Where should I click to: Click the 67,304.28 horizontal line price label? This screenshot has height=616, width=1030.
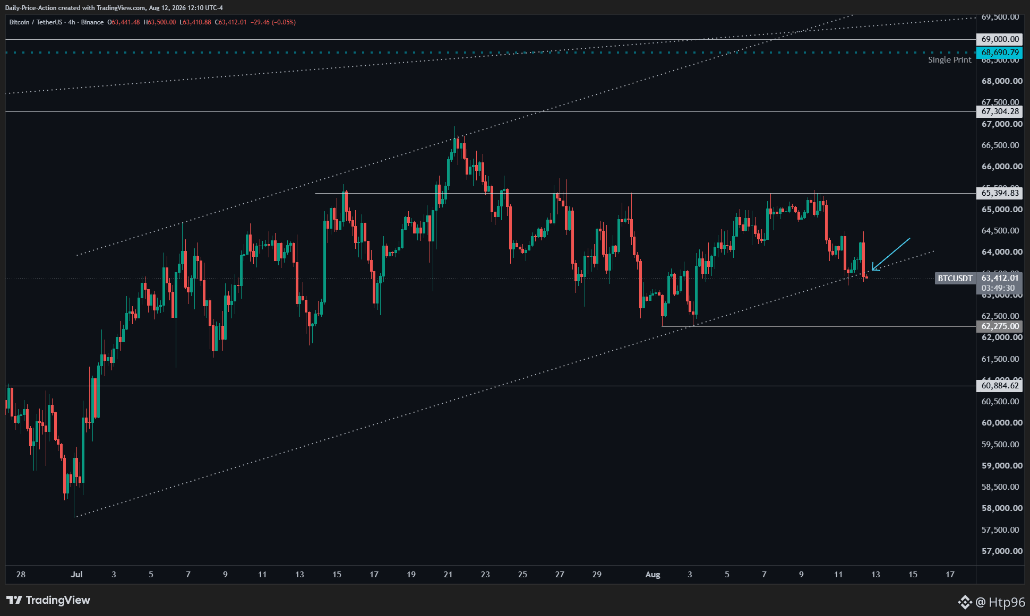(x=1000, y=111)
